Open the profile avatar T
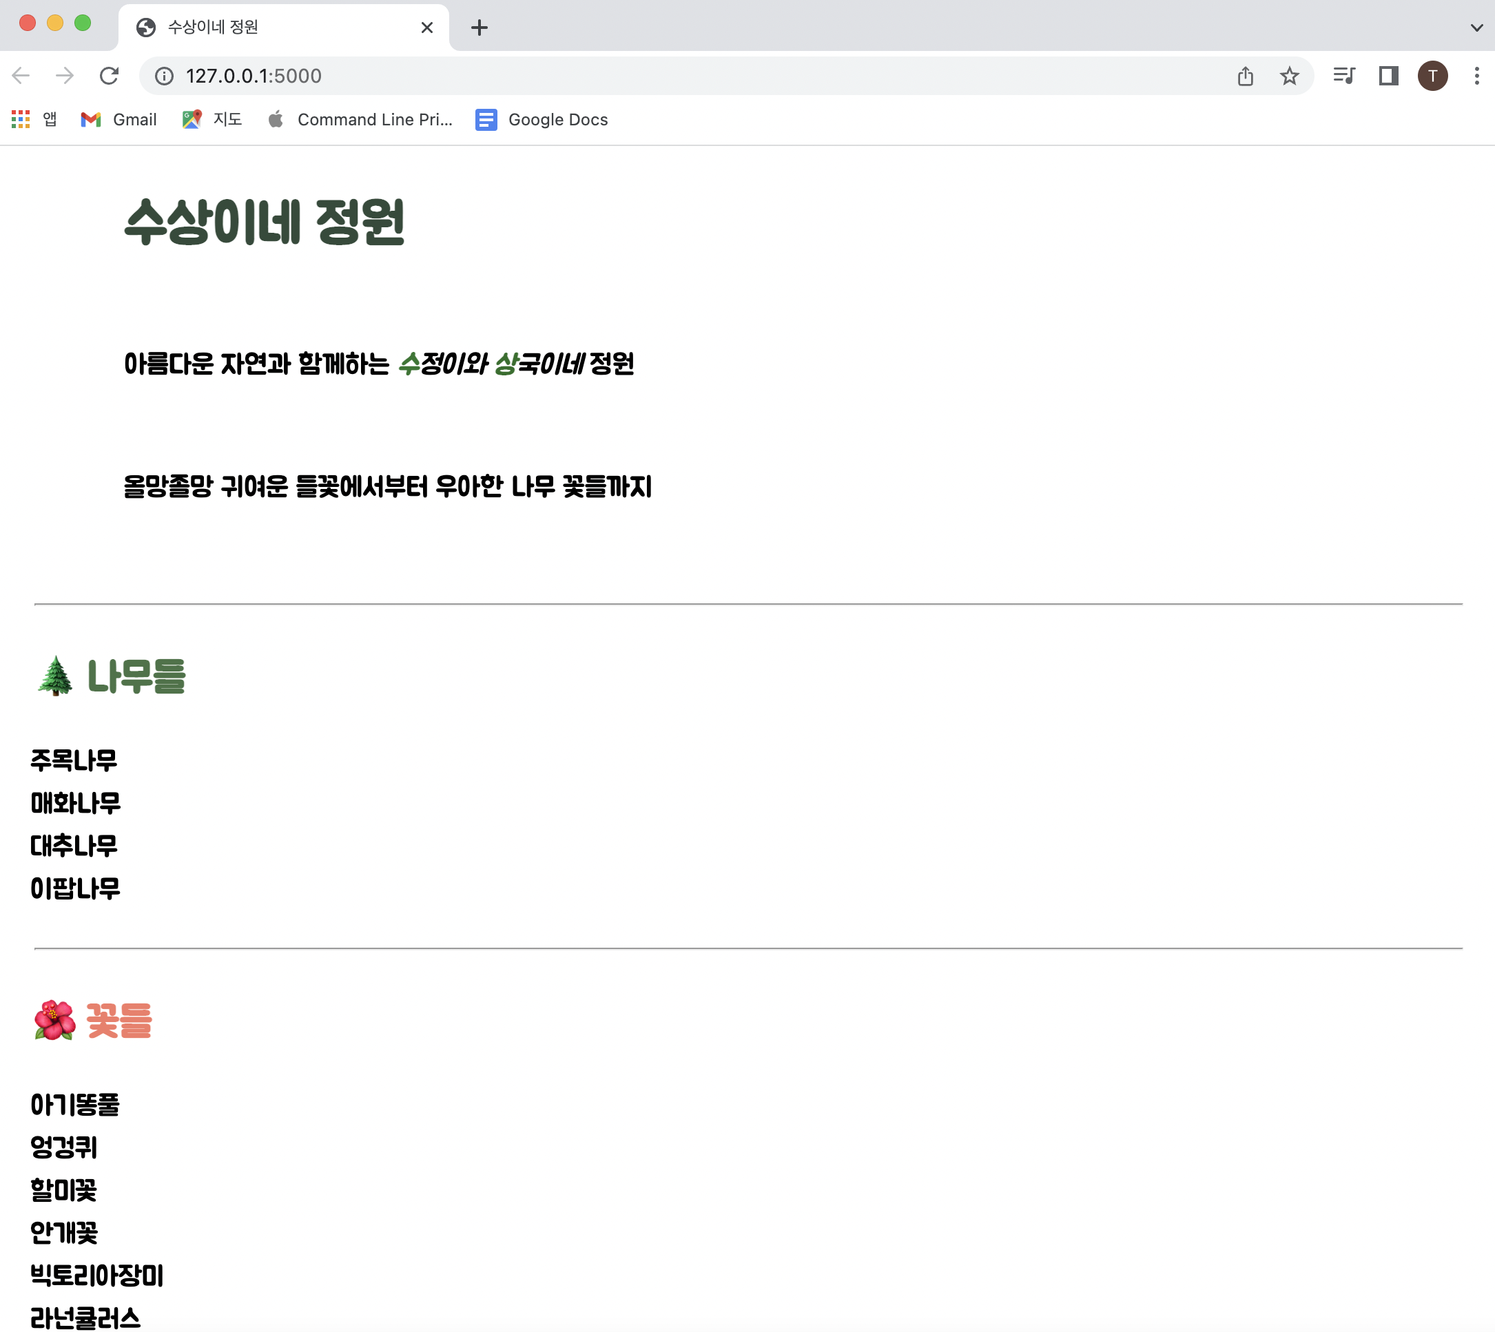 pyautogui.click(x=1432, y=75)
